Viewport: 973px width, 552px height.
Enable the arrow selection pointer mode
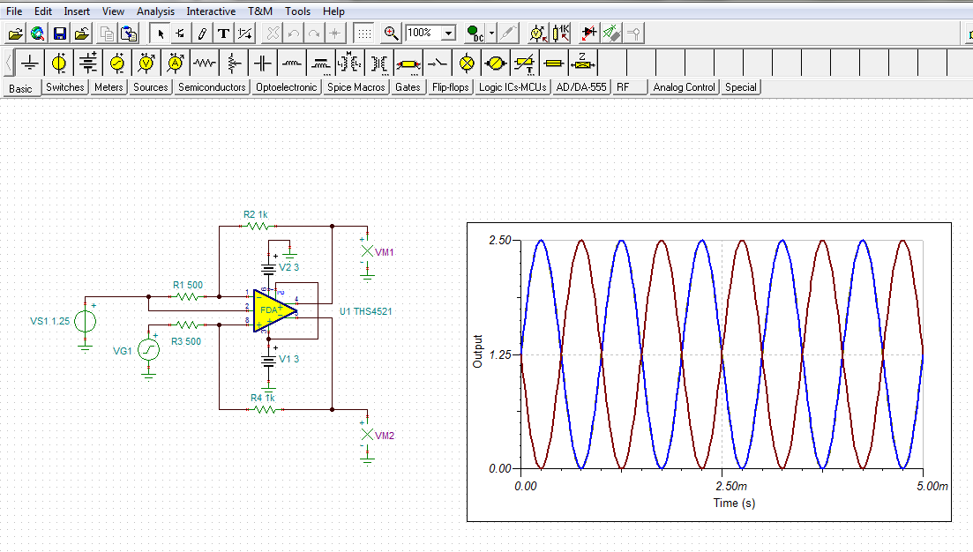tap(161, 34)
